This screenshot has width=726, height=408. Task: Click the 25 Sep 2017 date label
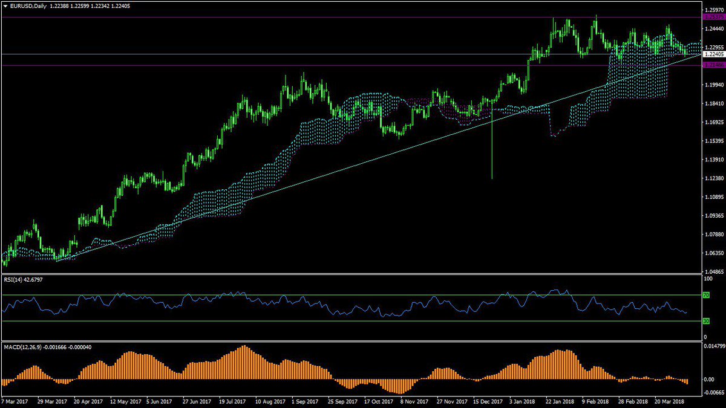(342, 401)
